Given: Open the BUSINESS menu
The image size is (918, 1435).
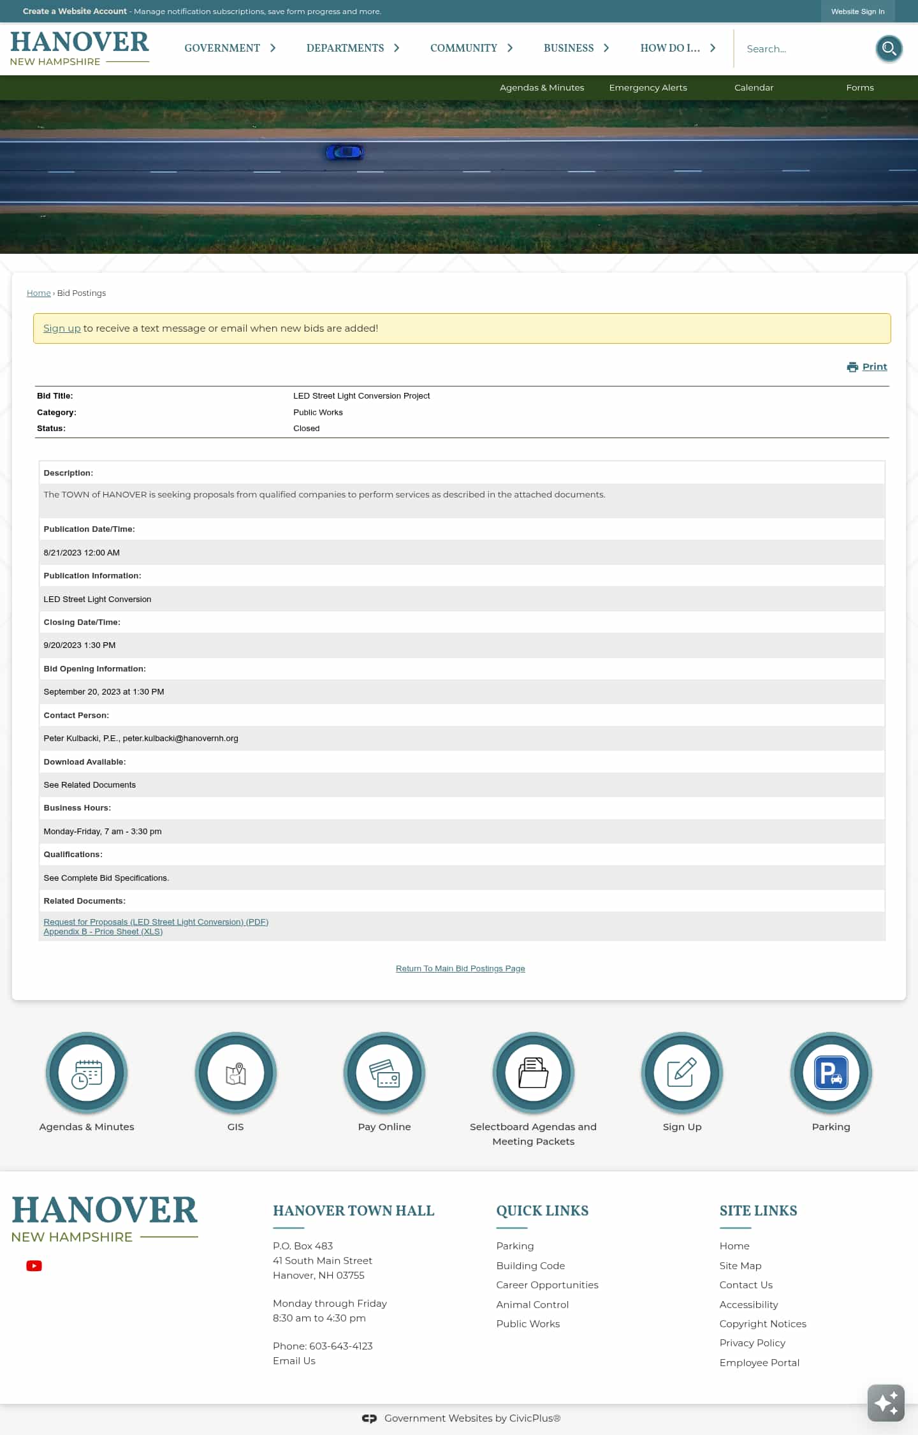Looking at the screenshot, I should click(x=569, y=48).
